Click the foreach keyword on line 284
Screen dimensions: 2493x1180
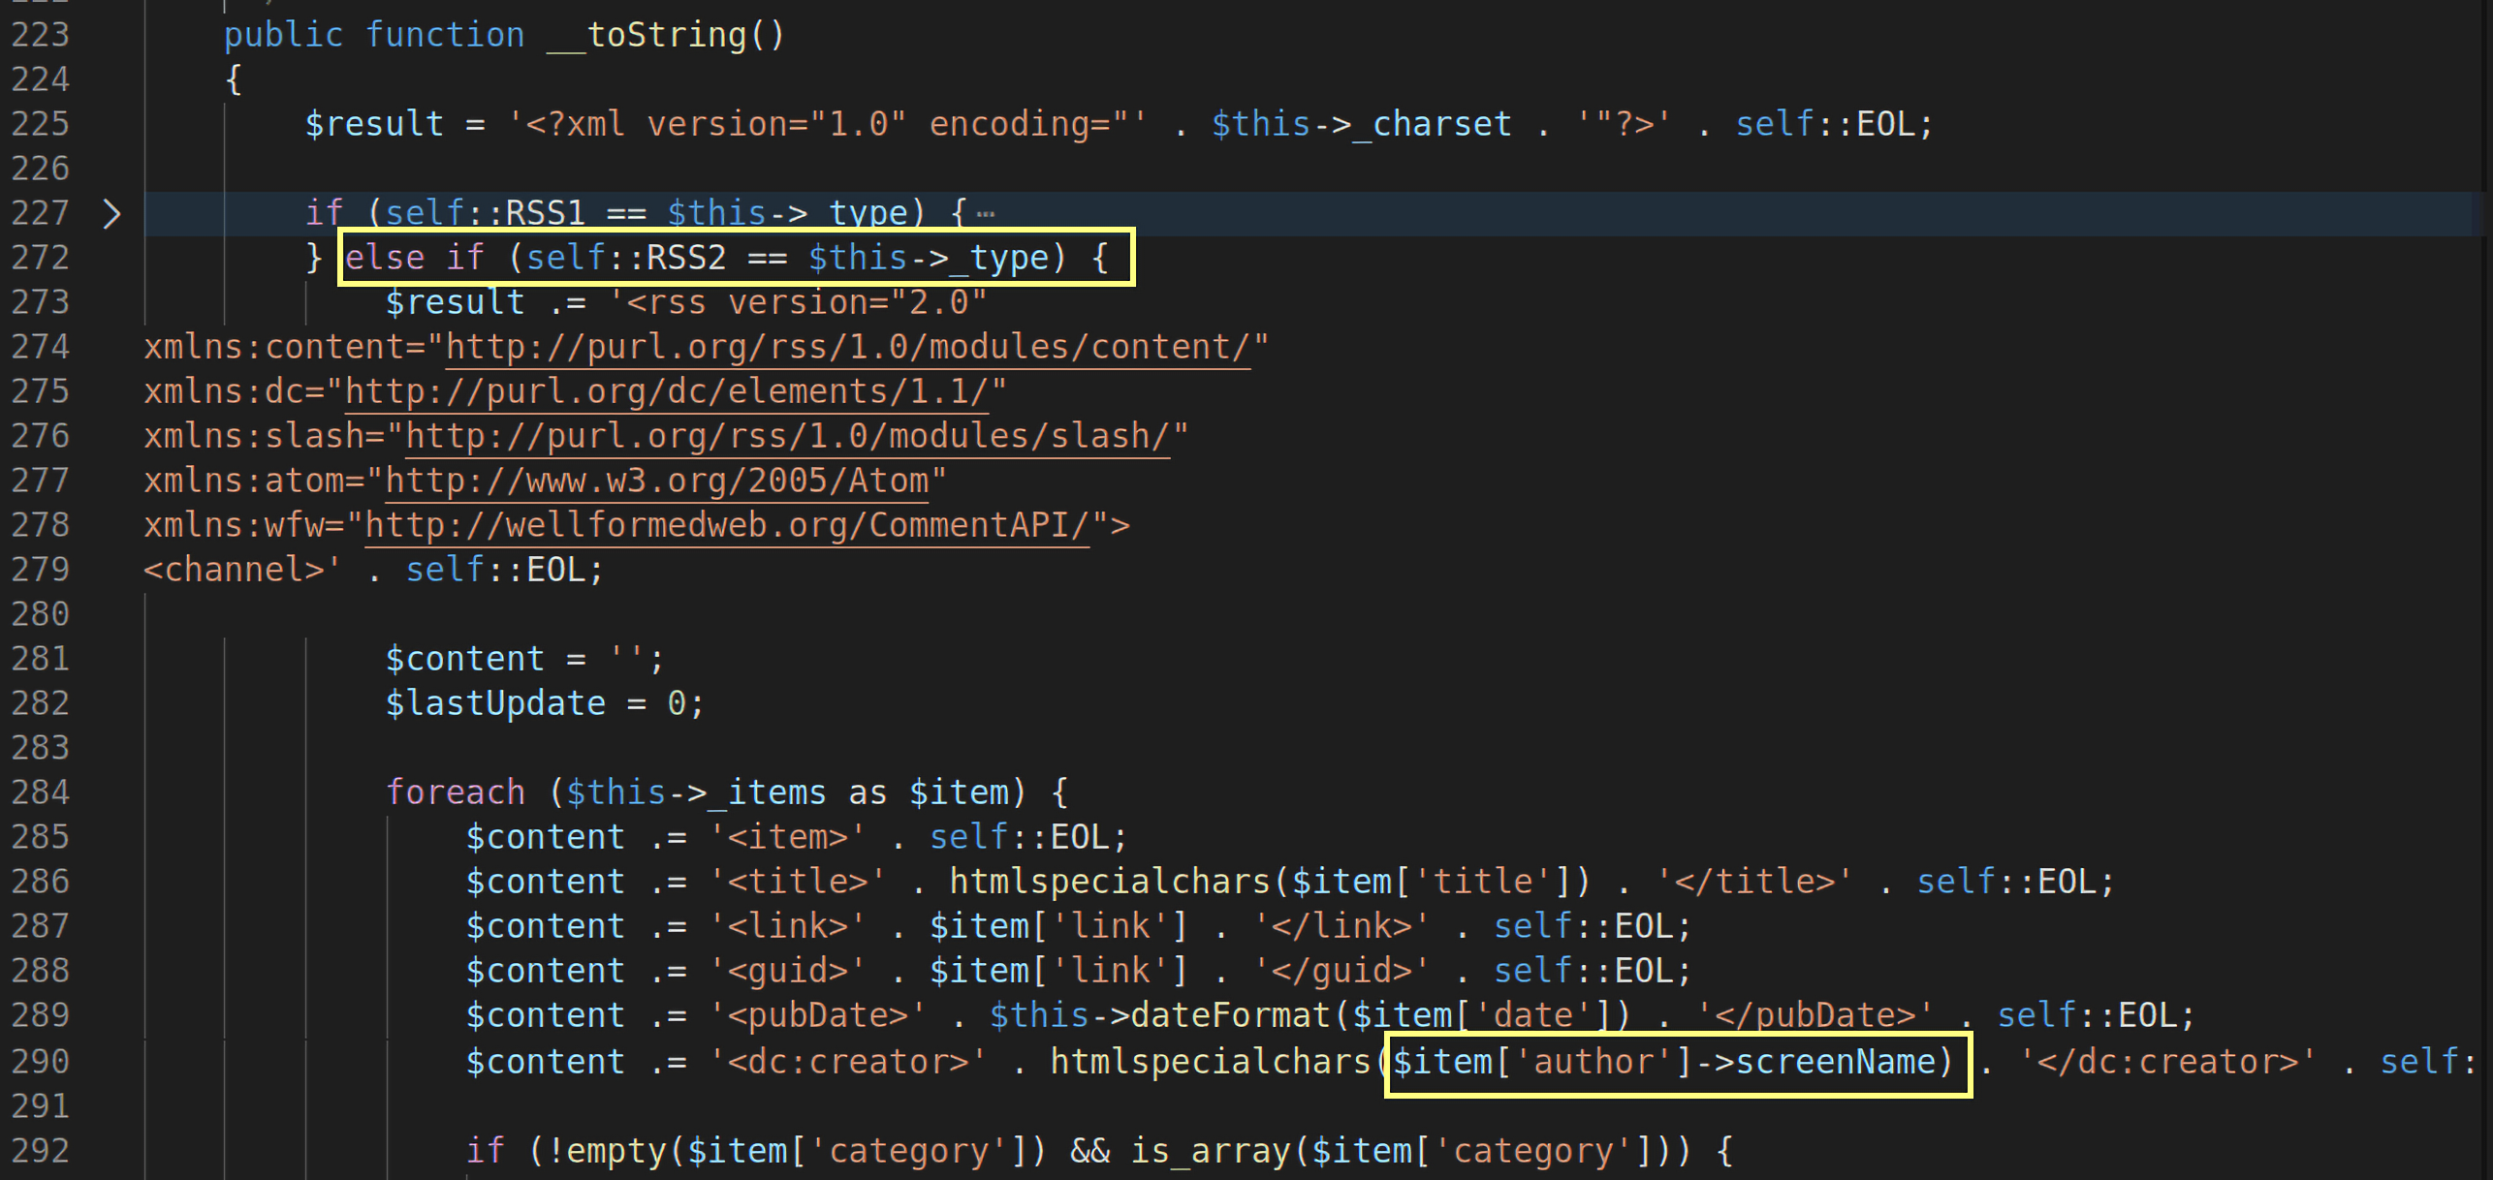tap(456, 792)
